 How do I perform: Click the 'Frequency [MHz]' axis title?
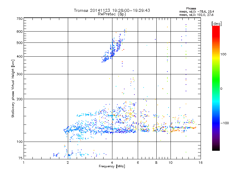click(x=112, y=166)
